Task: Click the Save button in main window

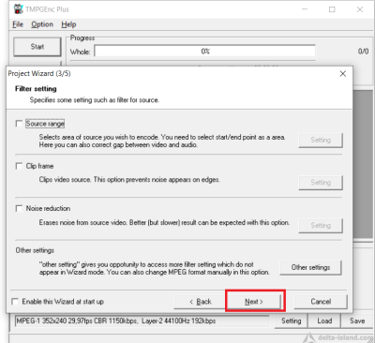Action: pyautogui.click(x=357, y=321)
